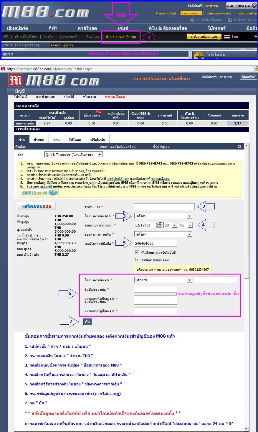This screenshot has width=258, height=432.
Task: Select the ถอน tab
Action: [x=56, y=139]
